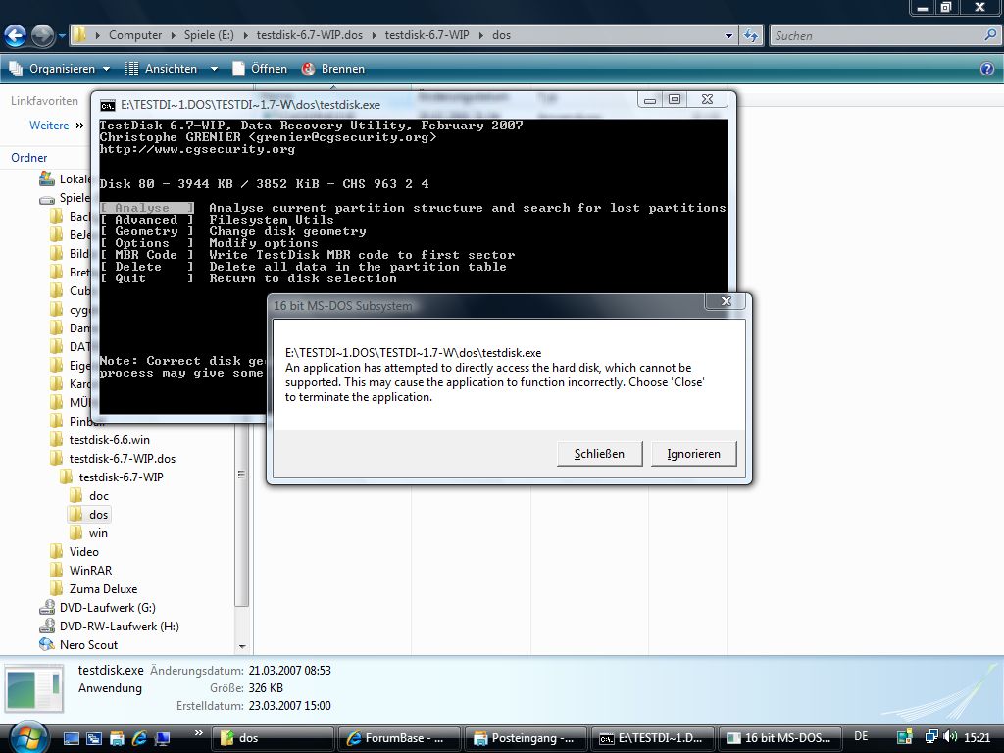Select the testdisk-6.7-WIP subfolder in tree

pyautogui.click(x=121, y=477)
